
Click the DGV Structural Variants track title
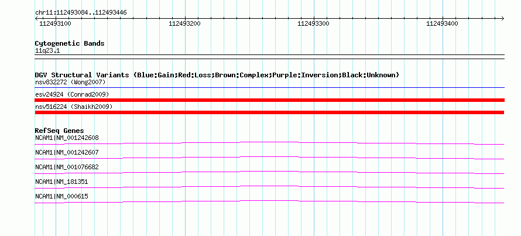[x=217, y=75]
